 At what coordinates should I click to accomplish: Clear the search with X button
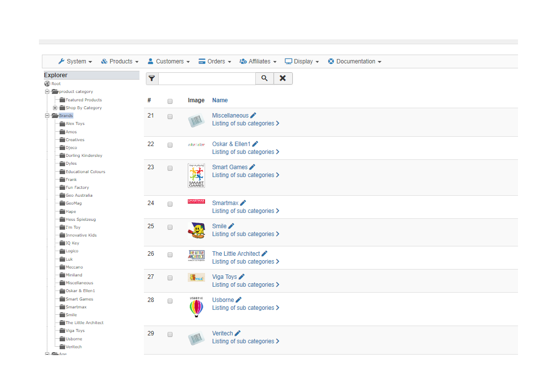283,79
